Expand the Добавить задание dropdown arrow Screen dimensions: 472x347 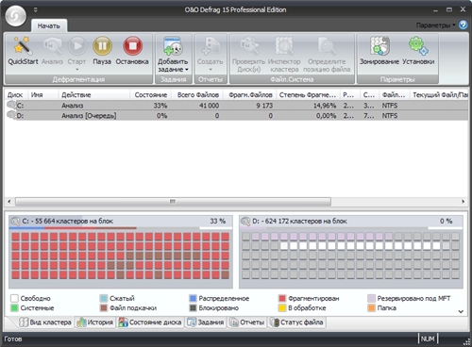tap(187, 70)
